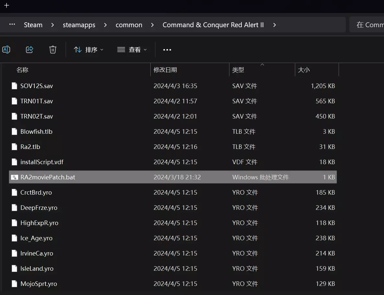Click the Share icon in the toolbar

pos(29,50)
